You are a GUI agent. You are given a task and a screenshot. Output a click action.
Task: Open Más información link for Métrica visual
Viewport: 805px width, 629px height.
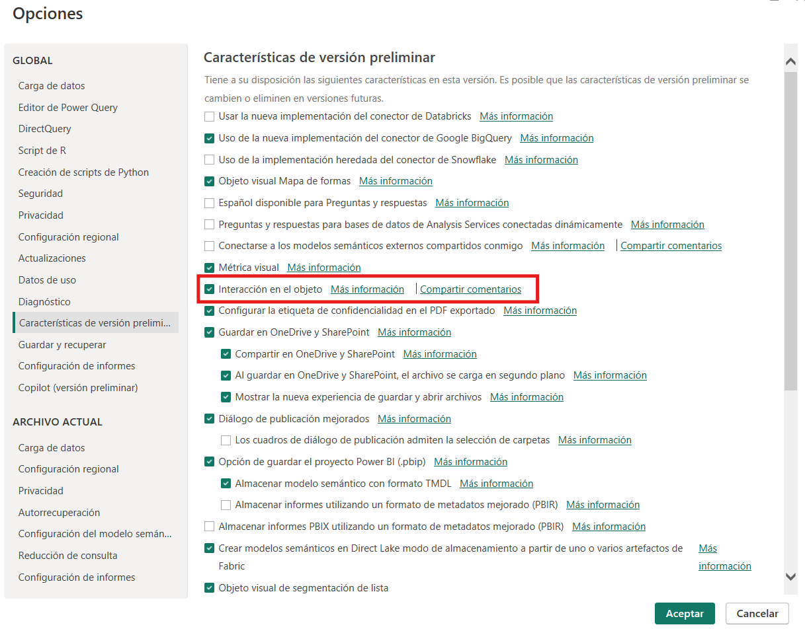[324, 268]
